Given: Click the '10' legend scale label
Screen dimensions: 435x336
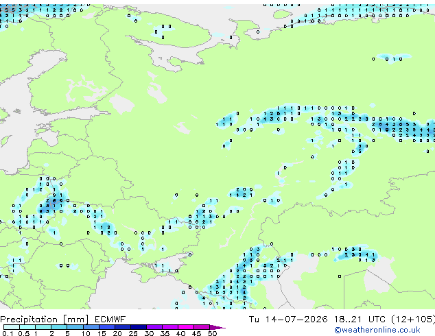Looking at the screenshot, I should pyautogui.click(x=86, y=333).
